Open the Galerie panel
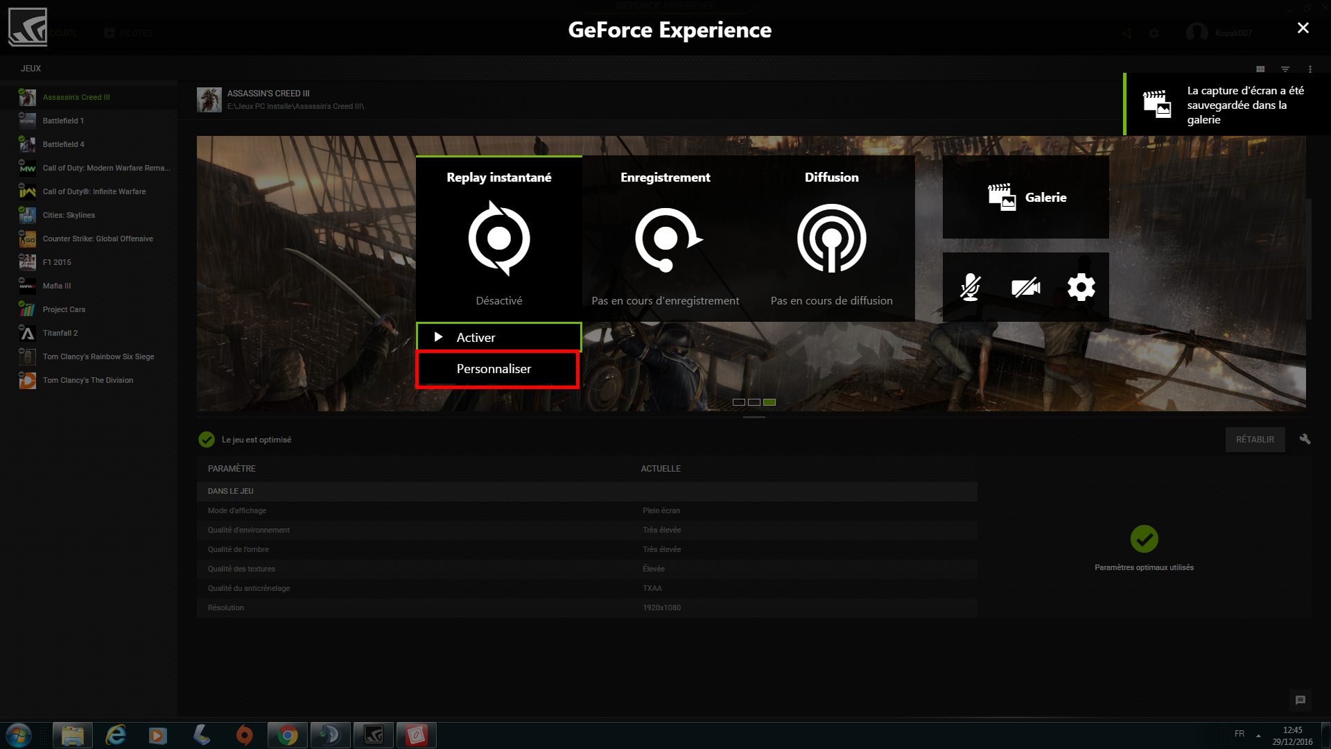This screenshot has height=749, width=1331. coord(1026,197)
